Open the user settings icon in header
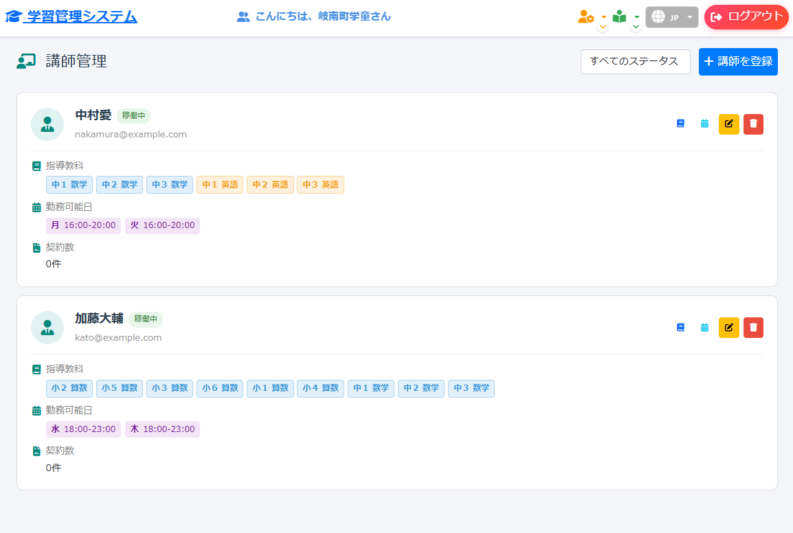Image resolution: width=793 pixels, height=533 pixels. click(585, 16)
